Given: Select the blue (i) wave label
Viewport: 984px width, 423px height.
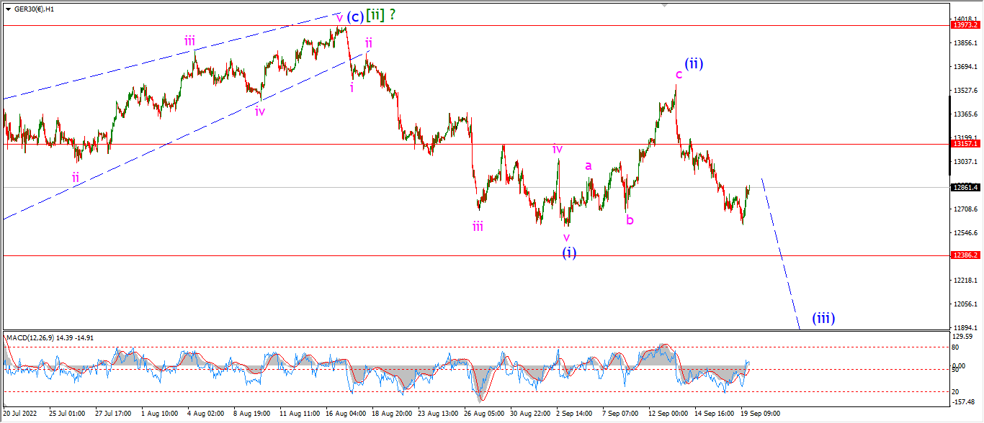Looking at the screenshot, I should pyautogui.click(x=569, y=253).
